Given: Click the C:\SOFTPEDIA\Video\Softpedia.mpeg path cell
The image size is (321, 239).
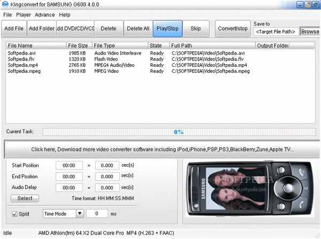Looking at the screenshot, I should click(210, 71).
